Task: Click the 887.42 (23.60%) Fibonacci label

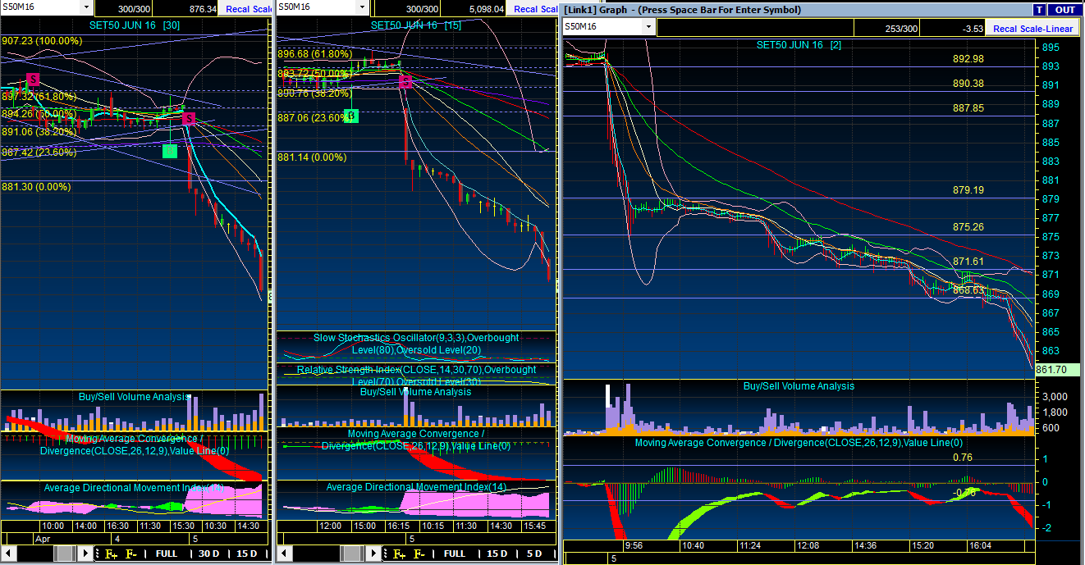Action: click(39, 152)
